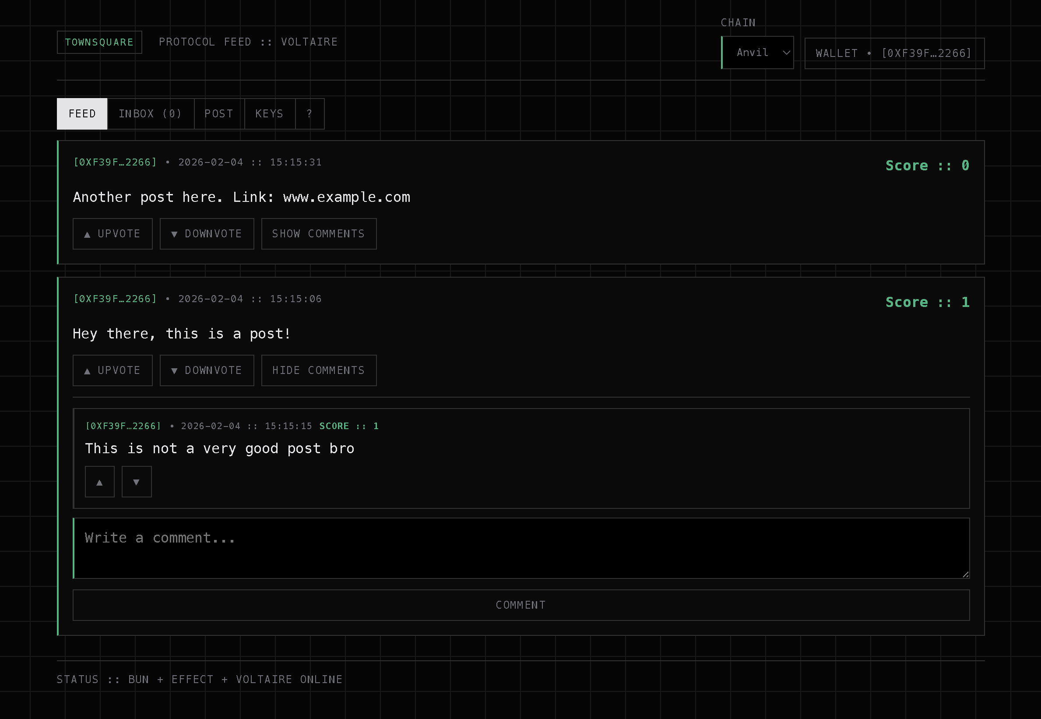
Task: Open the KEYS tab
Action: [x=269, y=113]
